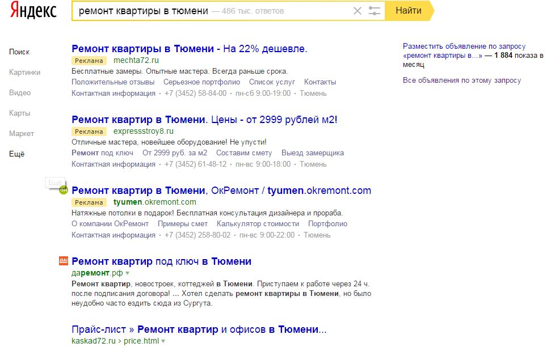Clear the search query with the X icon
This screenshot has height=347, width=551.
(357, 11)
